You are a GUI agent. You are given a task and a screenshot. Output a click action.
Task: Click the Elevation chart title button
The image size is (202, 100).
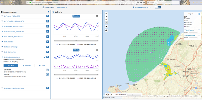pos(76,16)
